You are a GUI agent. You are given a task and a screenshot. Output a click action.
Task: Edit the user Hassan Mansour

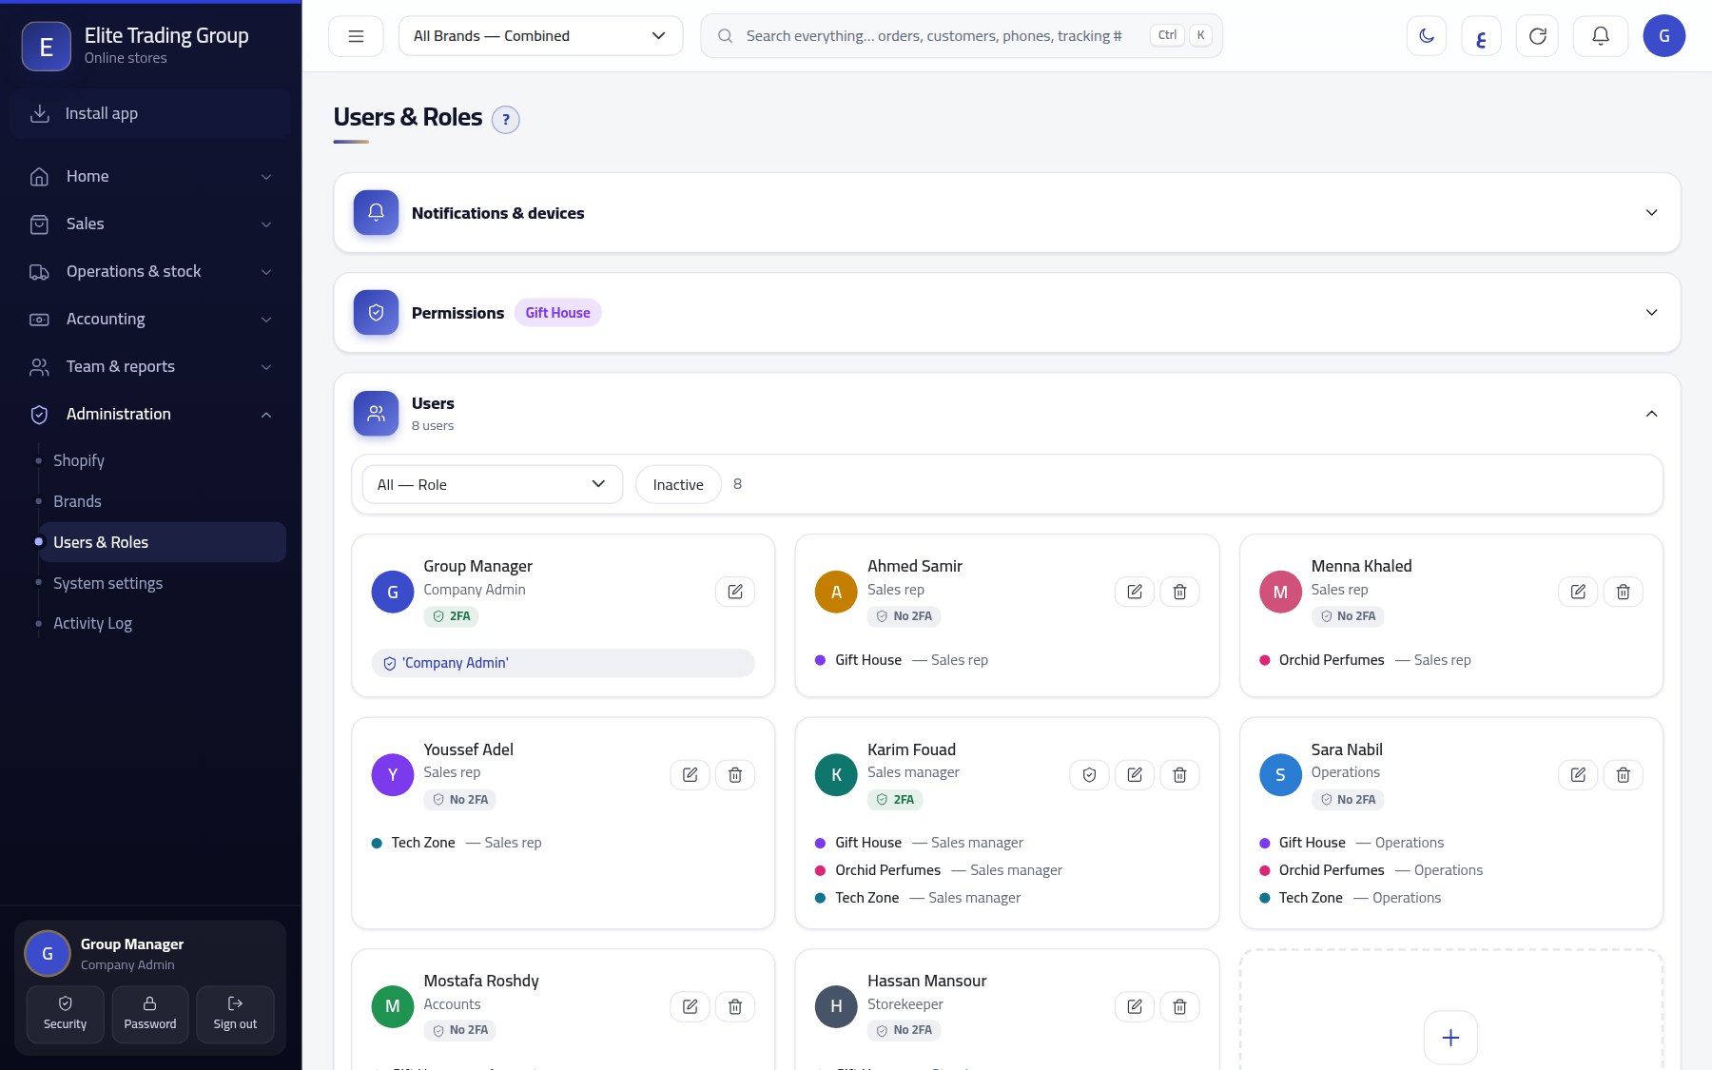pyautogui.click(x=1135, y=1006)
